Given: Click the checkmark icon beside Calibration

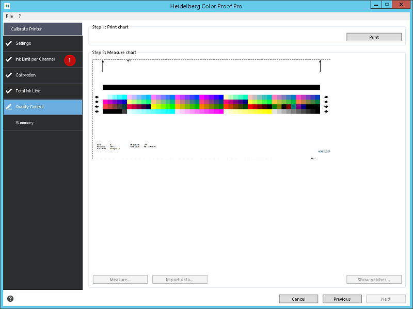Looking at the screenshot, I should [9, 75].
